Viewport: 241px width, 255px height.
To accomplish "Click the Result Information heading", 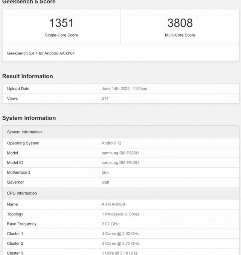I will 27,76.
